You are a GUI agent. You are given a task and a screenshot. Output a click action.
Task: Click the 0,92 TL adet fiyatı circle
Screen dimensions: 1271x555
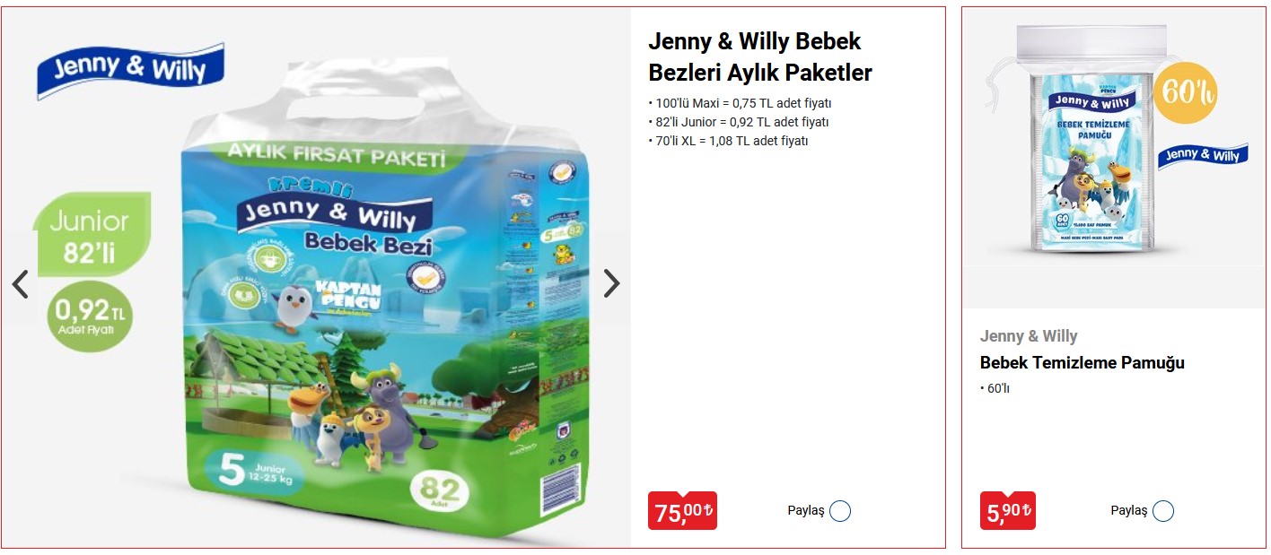tap(90, 317)
